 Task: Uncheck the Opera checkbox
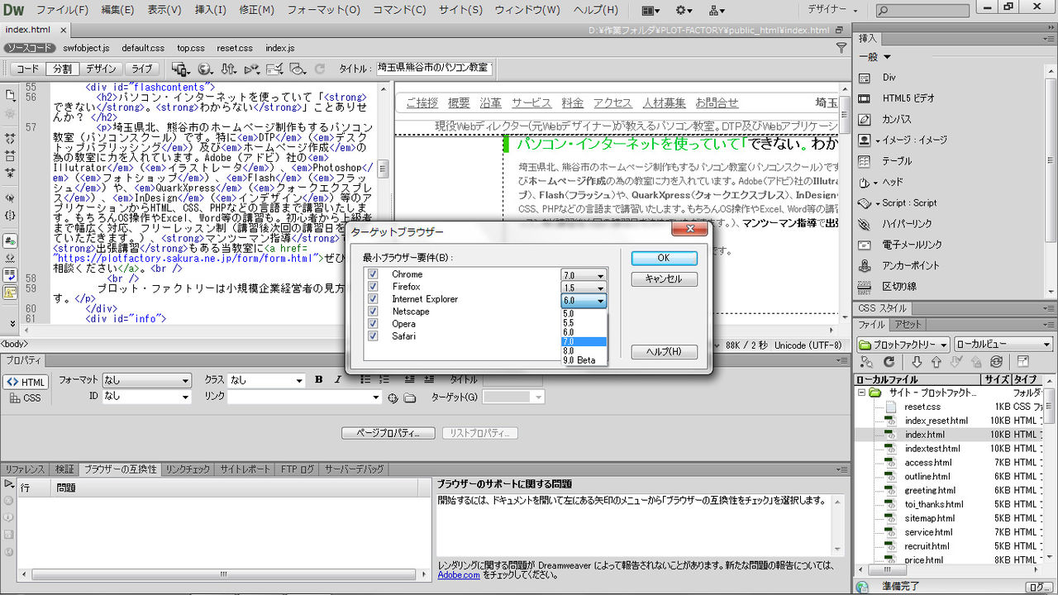coord(373,324)
